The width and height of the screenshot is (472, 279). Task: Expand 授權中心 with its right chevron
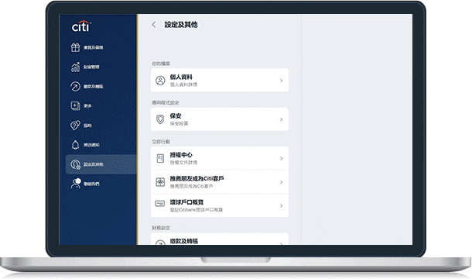click(282, 158)
